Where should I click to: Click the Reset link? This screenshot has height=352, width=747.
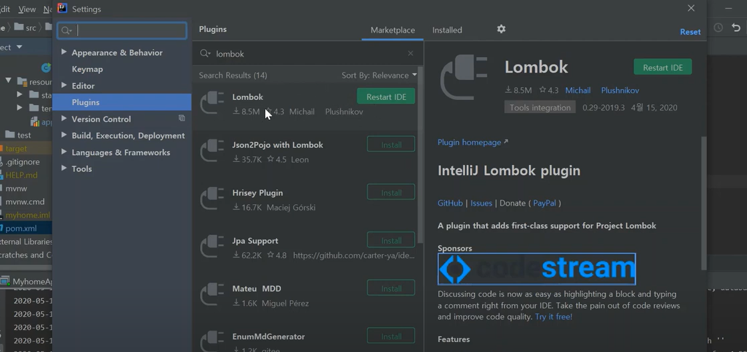690,32
